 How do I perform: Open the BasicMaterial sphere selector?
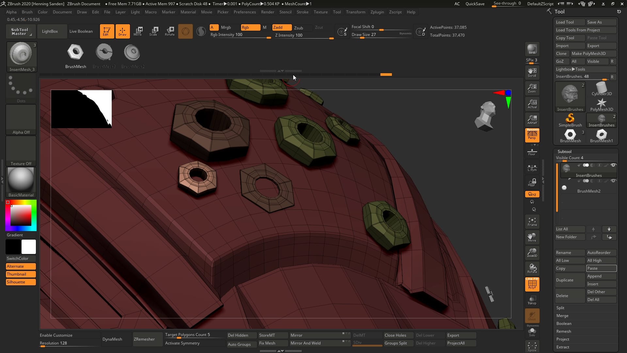coord(21,182)
